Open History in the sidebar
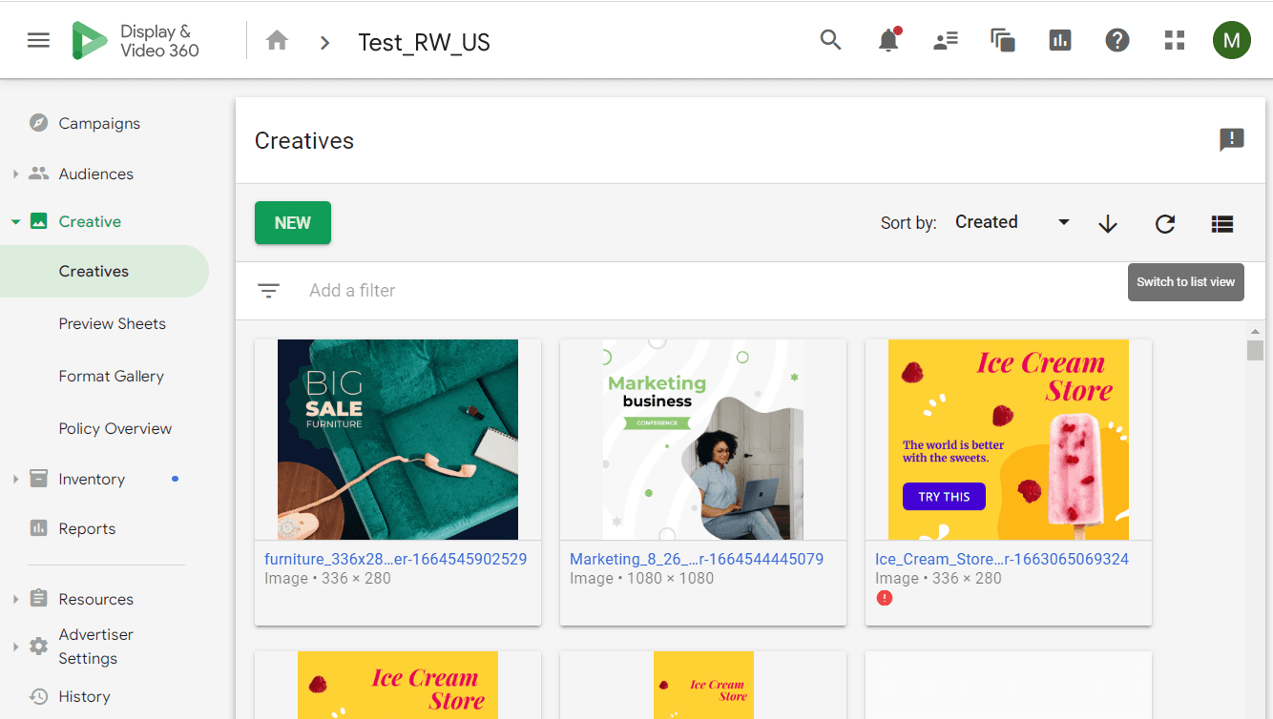 click(x=84, y=696)
